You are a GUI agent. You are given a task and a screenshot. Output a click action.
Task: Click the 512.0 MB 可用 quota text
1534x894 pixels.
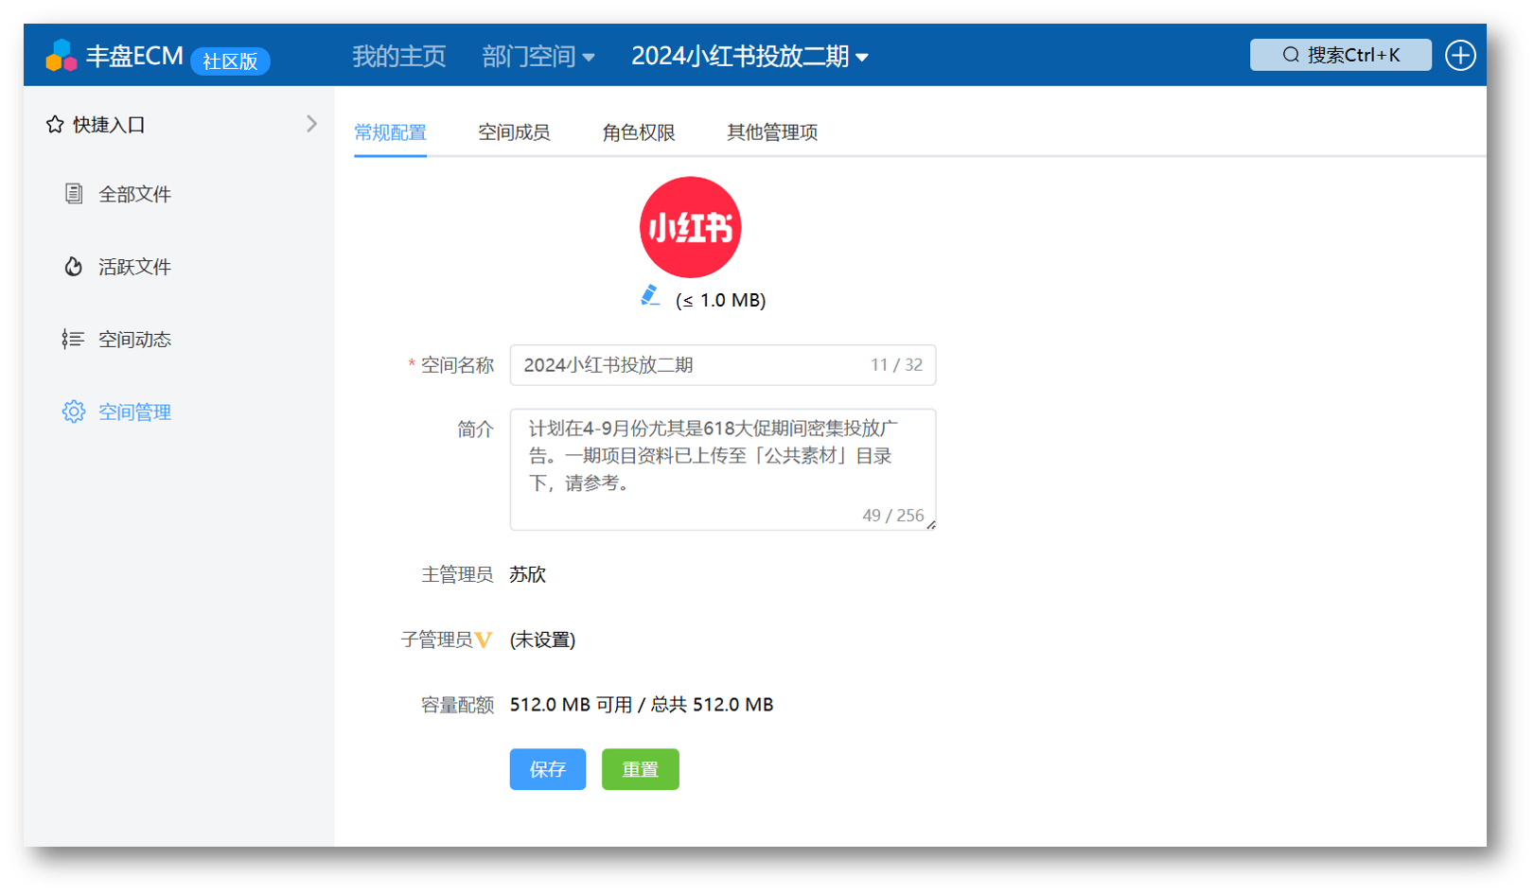coord(642,705)
